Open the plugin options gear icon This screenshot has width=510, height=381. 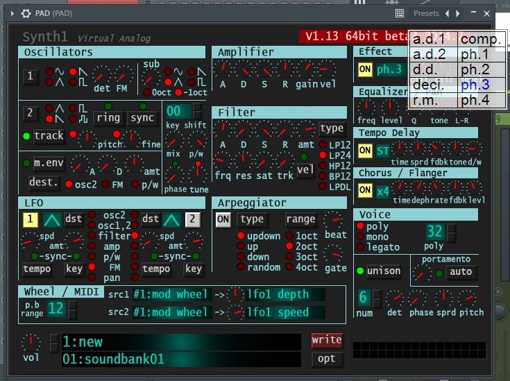point(26,13)
